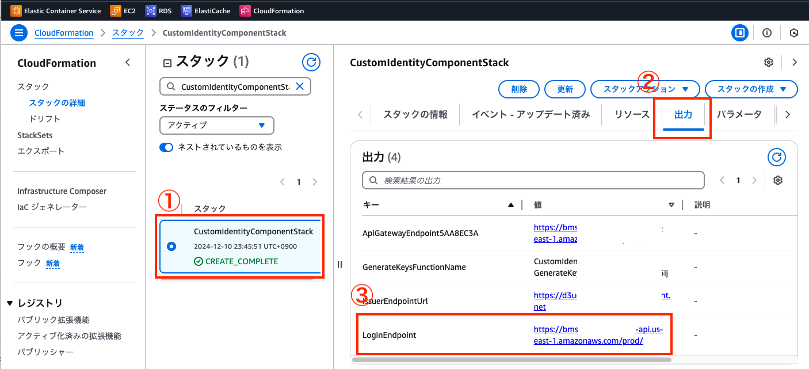Open StackSets in sidebar
The width and height of the screenshot is (809, 369).
(x=35, y=135)
